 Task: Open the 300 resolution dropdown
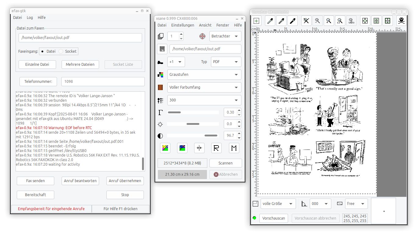point(204,100)
